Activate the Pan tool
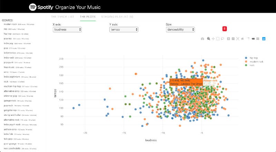The width and height of the screenshot is (276, 152). click(213, 38)
